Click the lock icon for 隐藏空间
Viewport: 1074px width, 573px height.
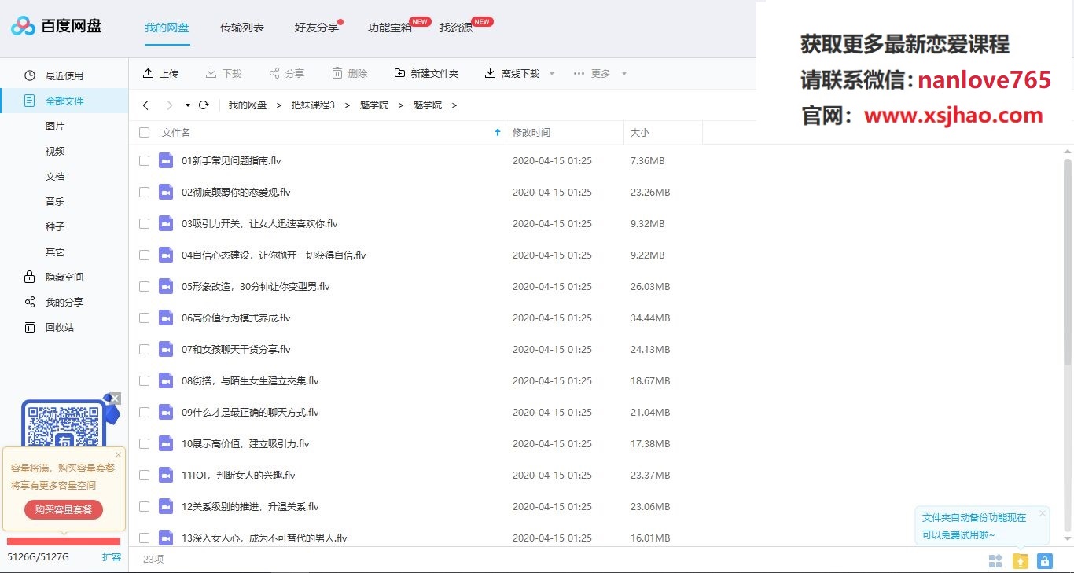(30, 277)
